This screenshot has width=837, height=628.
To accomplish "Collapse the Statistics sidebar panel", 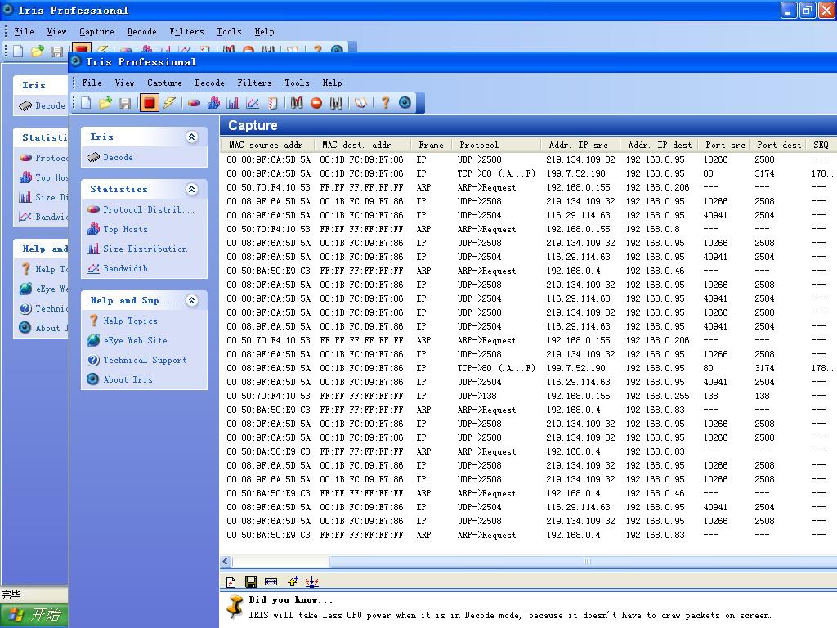I will 192,190.
